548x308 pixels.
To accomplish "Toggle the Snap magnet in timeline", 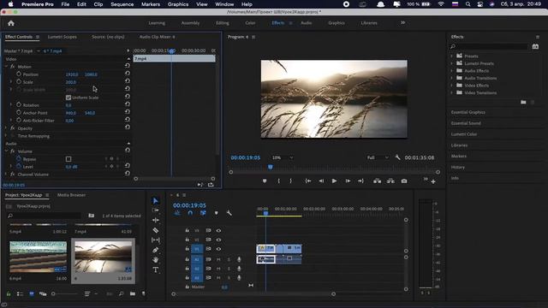I will click(190, 213).
